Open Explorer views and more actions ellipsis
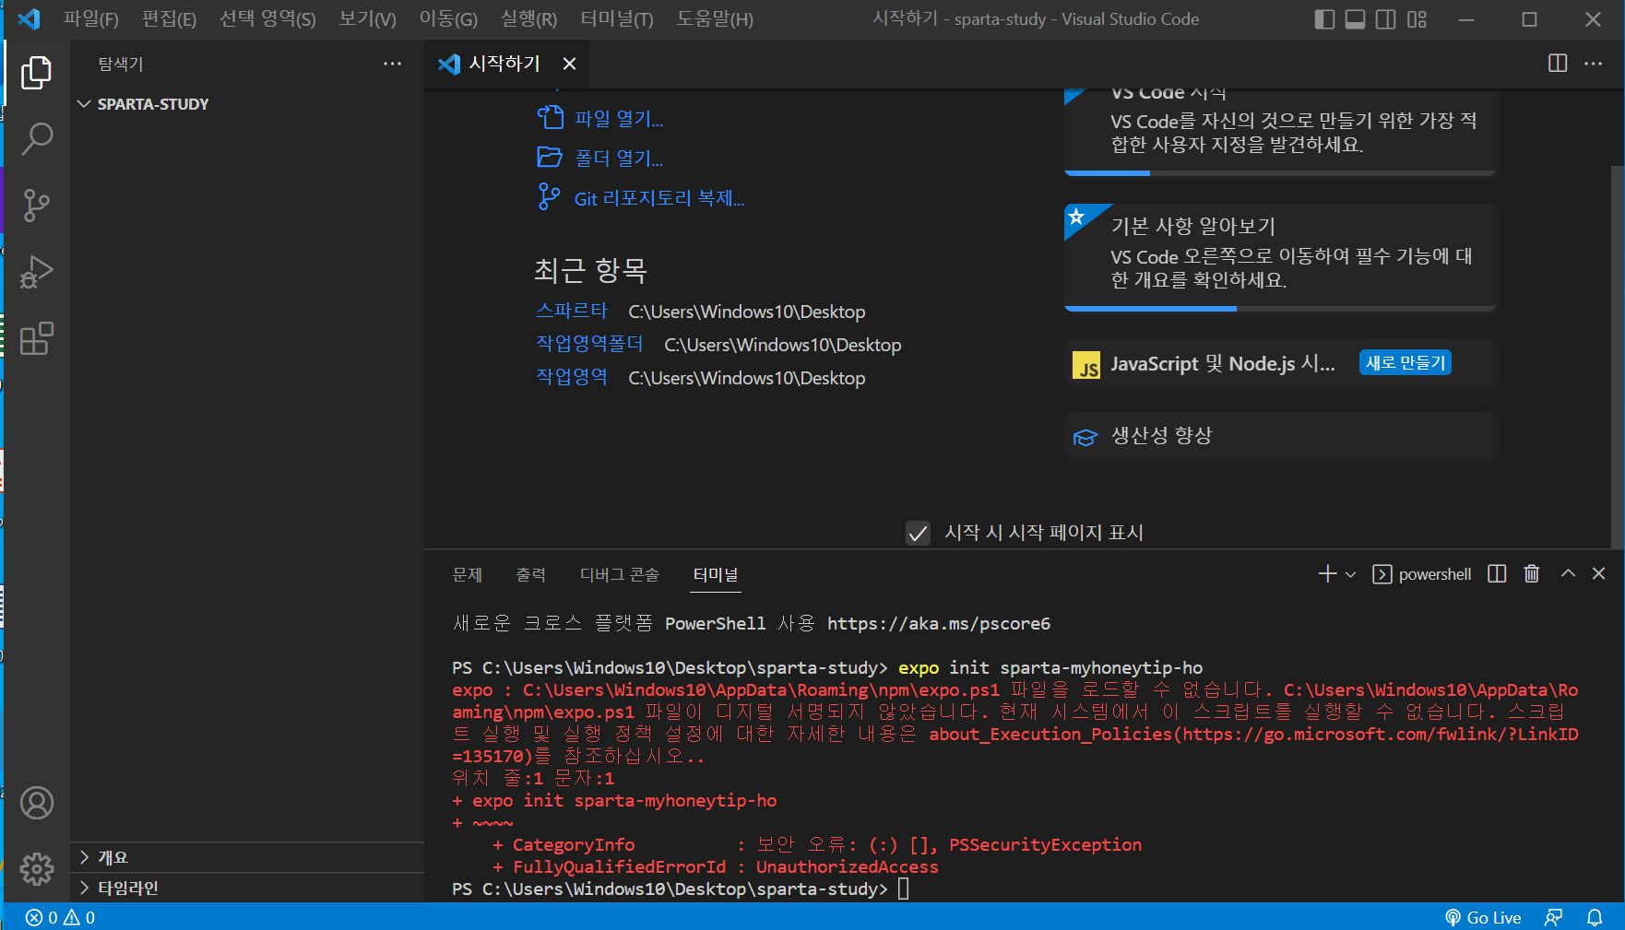 click(392, 64)
